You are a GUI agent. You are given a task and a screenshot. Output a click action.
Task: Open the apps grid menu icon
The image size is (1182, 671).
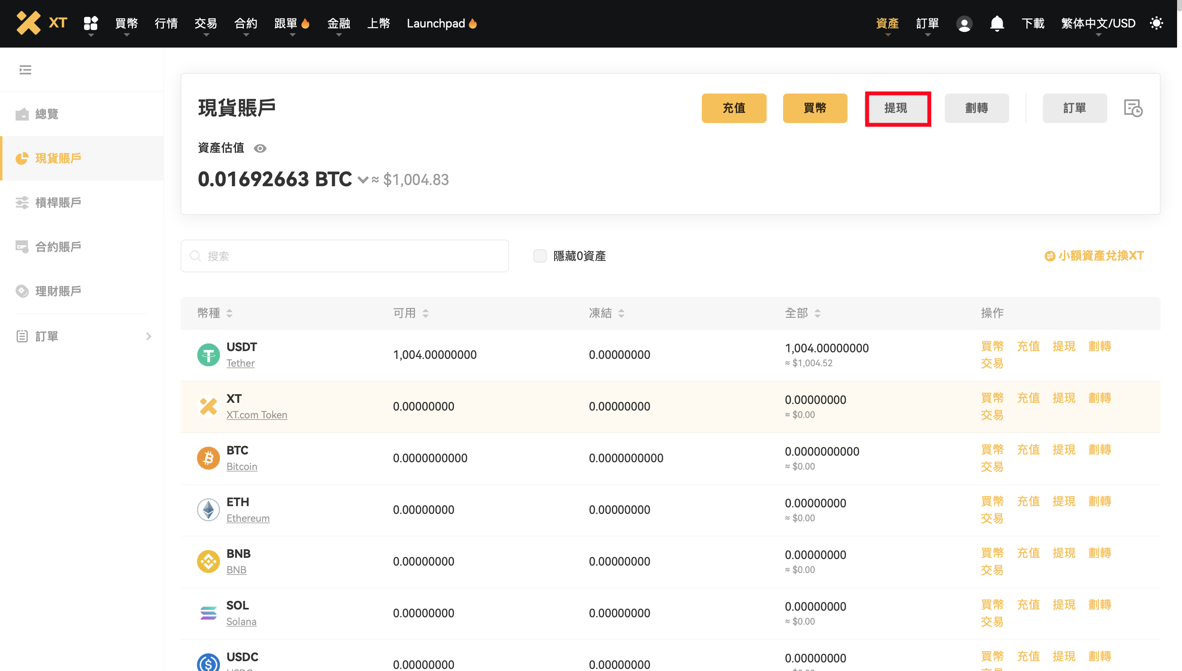point(91,23)
